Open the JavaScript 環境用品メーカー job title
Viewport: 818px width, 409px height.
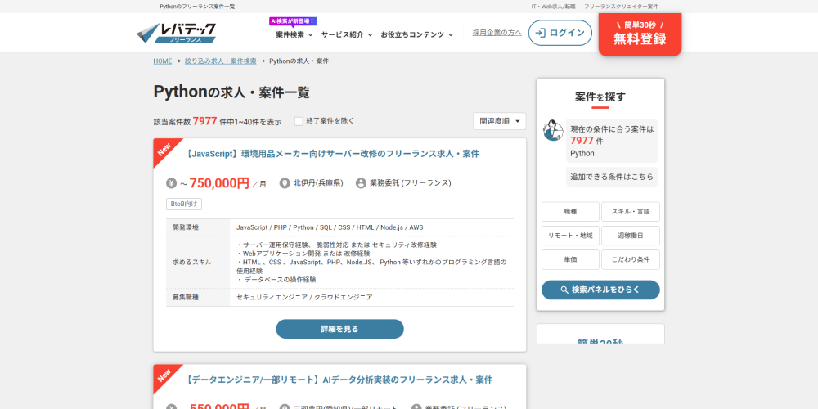[x=332, y=154]
